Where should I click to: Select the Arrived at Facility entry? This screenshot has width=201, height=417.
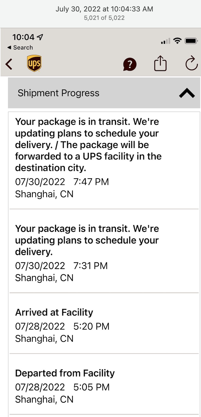104,324
